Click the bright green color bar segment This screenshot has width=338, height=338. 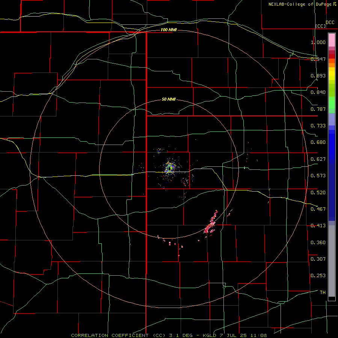[x=332, y=103]
